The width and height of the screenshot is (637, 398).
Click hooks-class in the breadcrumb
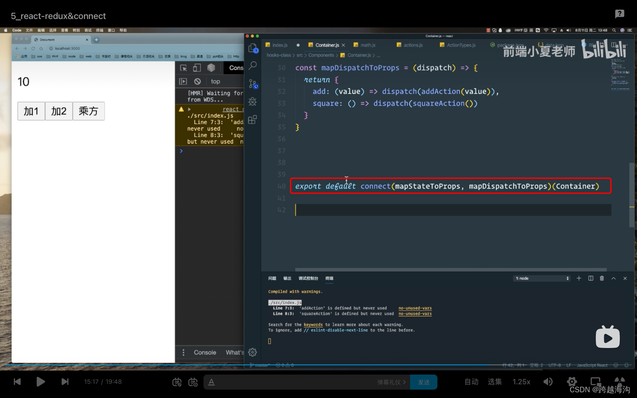(279, 55)
